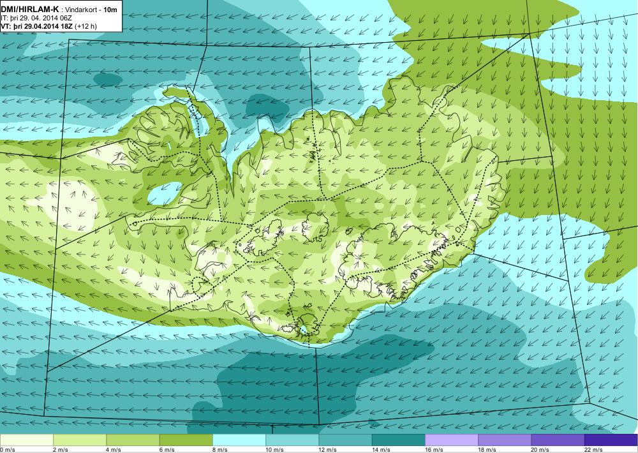Click the 2–4 m/s light green legend swatch
Viewport: 638px width, 453px height.
(80, 440)
